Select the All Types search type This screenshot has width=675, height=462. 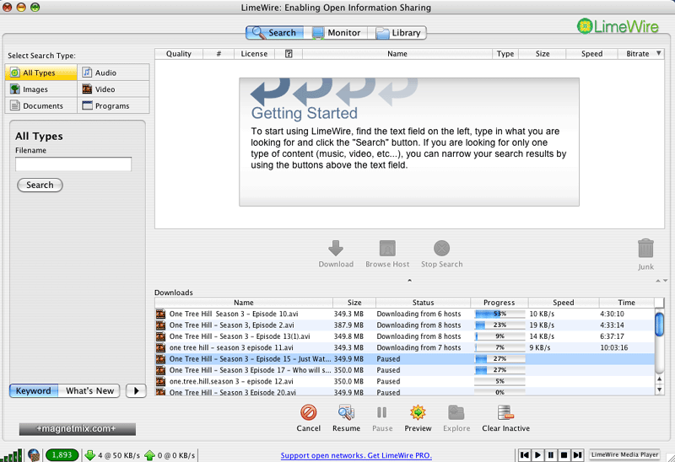point(40,73)
